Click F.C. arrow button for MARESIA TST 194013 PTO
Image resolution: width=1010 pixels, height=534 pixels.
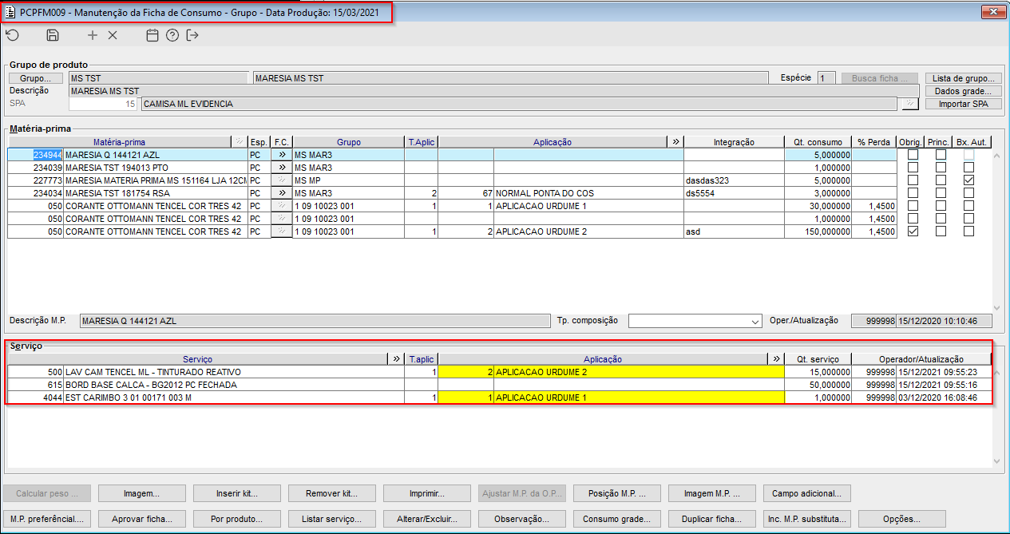point(282,168)
